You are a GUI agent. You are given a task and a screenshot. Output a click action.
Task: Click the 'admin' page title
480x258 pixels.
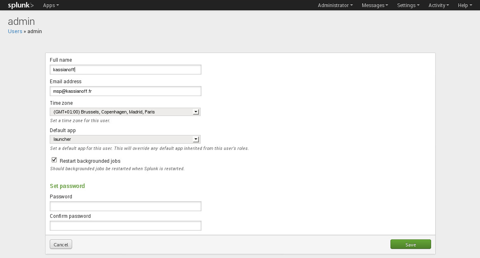[x=22, y=22]
